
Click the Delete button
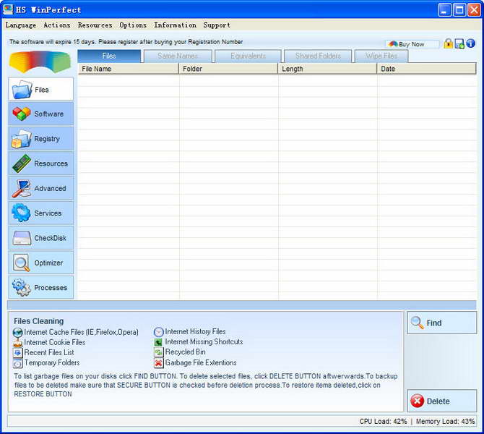click(441, 401)
